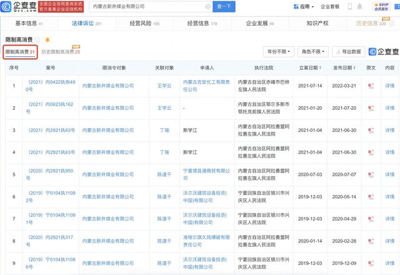Switch to 历史信息 tab
This screenshot has width=400, height=275.
(x=371, y=24)
